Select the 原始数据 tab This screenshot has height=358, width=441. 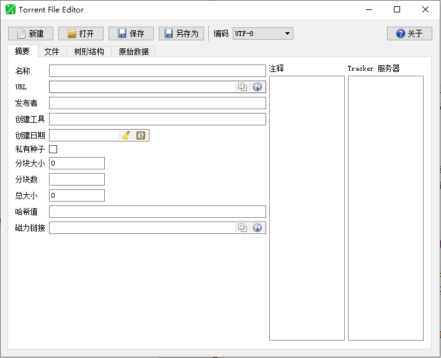(133, 51)
